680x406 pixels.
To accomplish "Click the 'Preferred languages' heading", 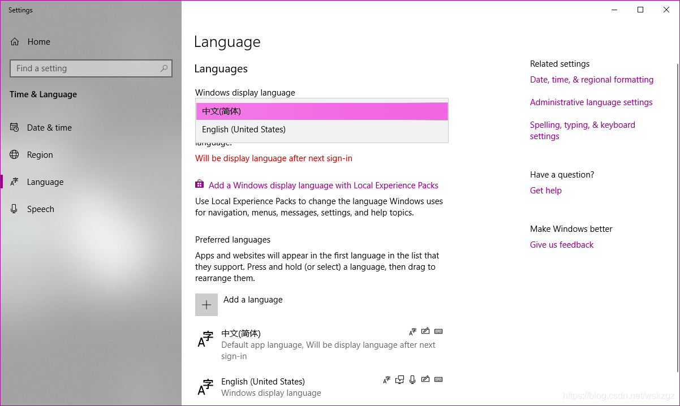I will pos(233,240).
